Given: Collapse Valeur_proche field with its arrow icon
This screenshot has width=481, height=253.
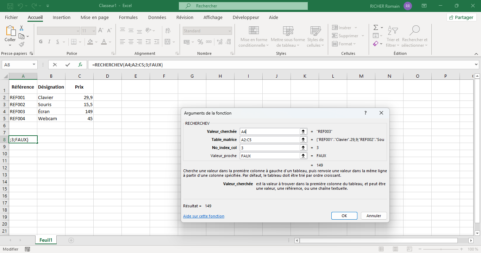Looking at the screenshot, I should point(303,156).
